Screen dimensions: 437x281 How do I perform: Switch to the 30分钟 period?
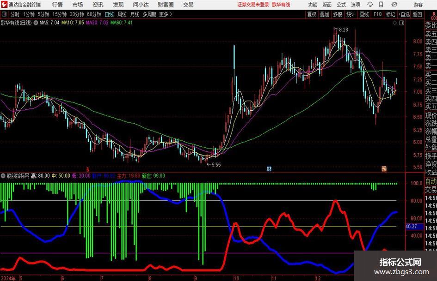point(77,14)
